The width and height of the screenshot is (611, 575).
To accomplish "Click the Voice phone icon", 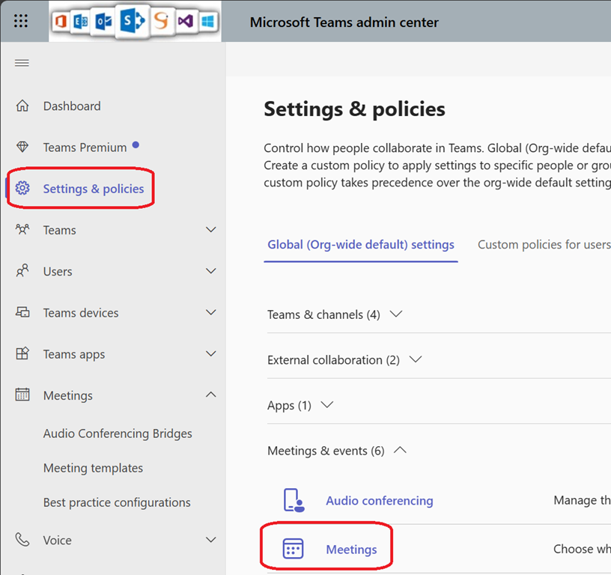I will point(22,540).
